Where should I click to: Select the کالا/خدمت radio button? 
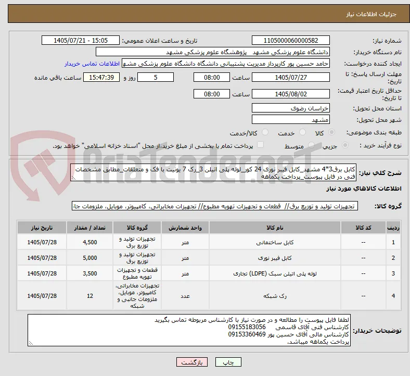coord(265,132)
